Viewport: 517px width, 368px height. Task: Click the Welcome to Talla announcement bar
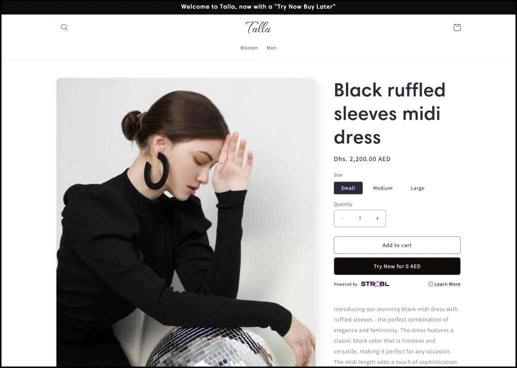[x=258, y=6]
